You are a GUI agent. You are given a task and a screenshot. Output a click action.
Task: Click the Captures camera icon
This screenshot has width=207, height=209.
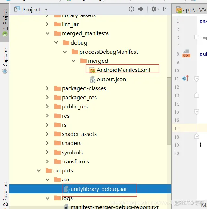5,71
